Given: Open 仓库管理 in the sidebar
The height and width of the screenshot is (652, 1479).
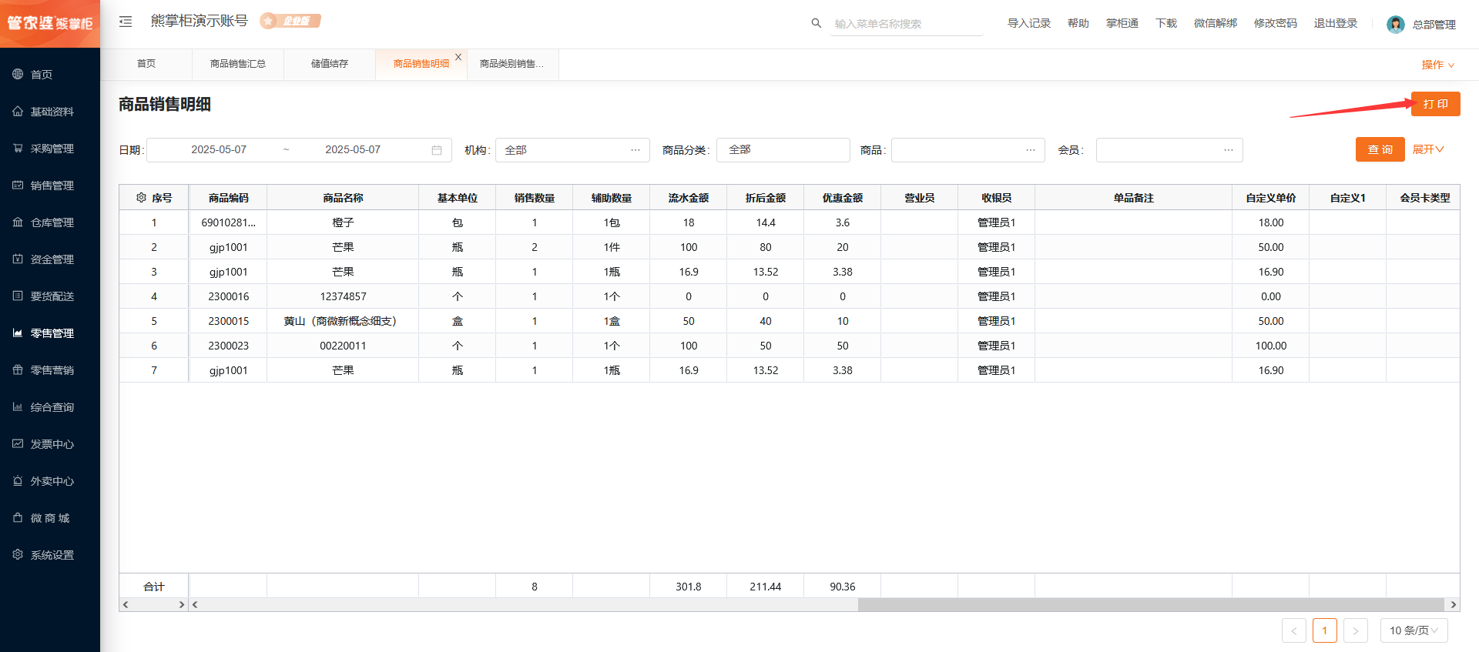Looking at the screenshot, I should click(52, 222).
